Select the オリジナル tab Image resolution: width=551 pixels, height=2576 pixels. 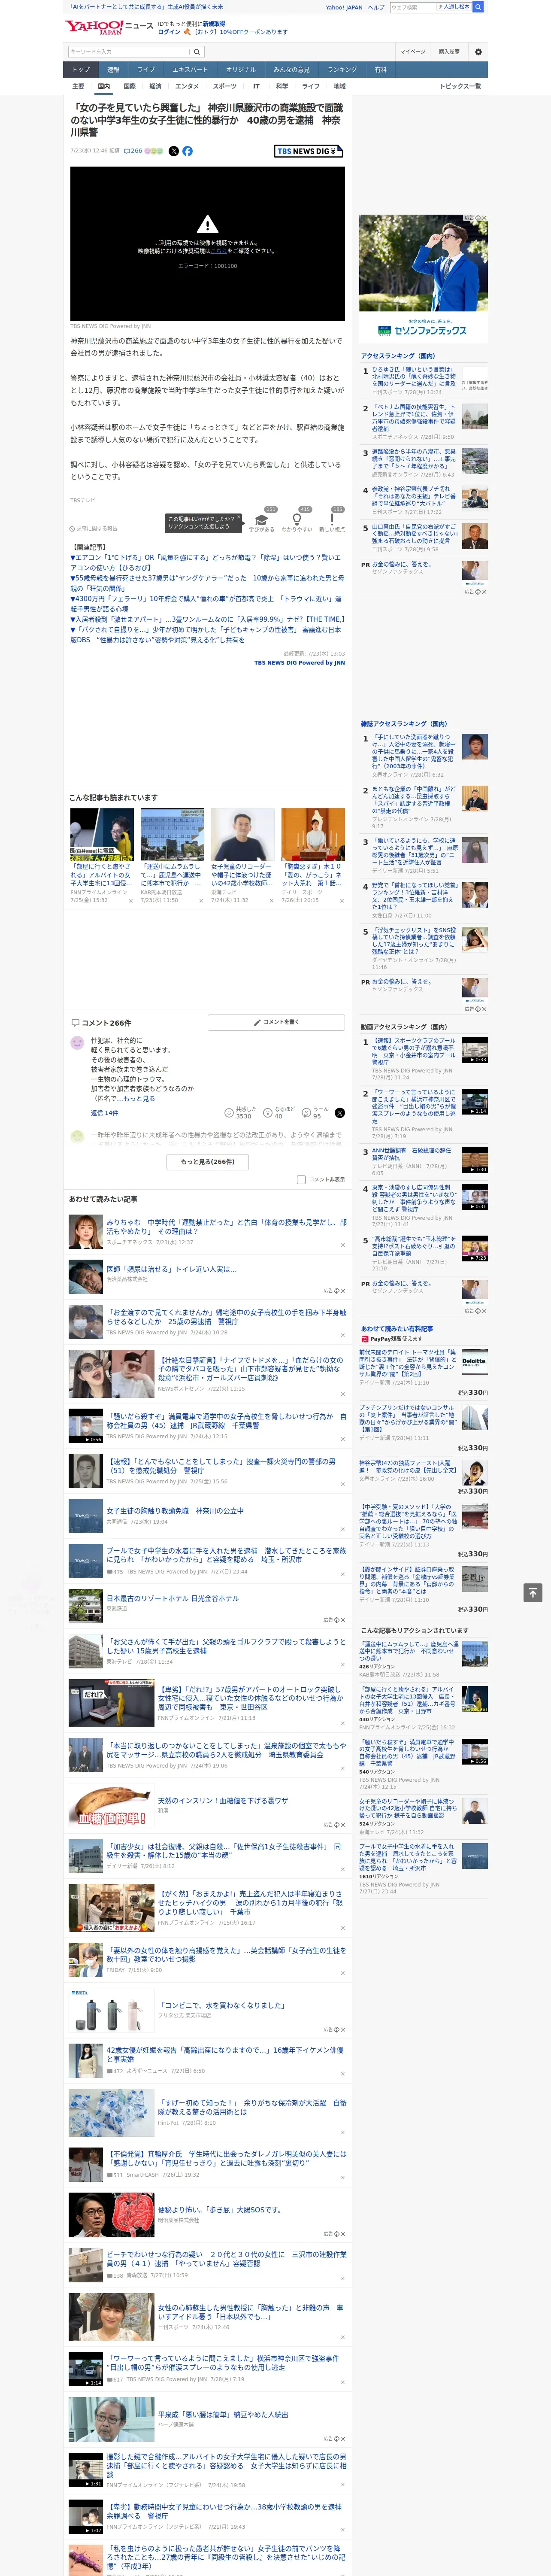(241, 70)
